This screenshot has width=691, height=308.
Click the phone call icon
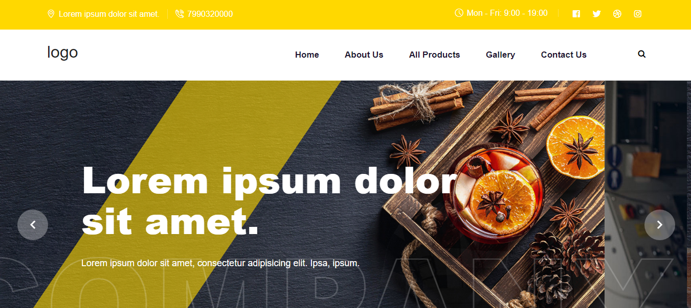pos(180,14)
